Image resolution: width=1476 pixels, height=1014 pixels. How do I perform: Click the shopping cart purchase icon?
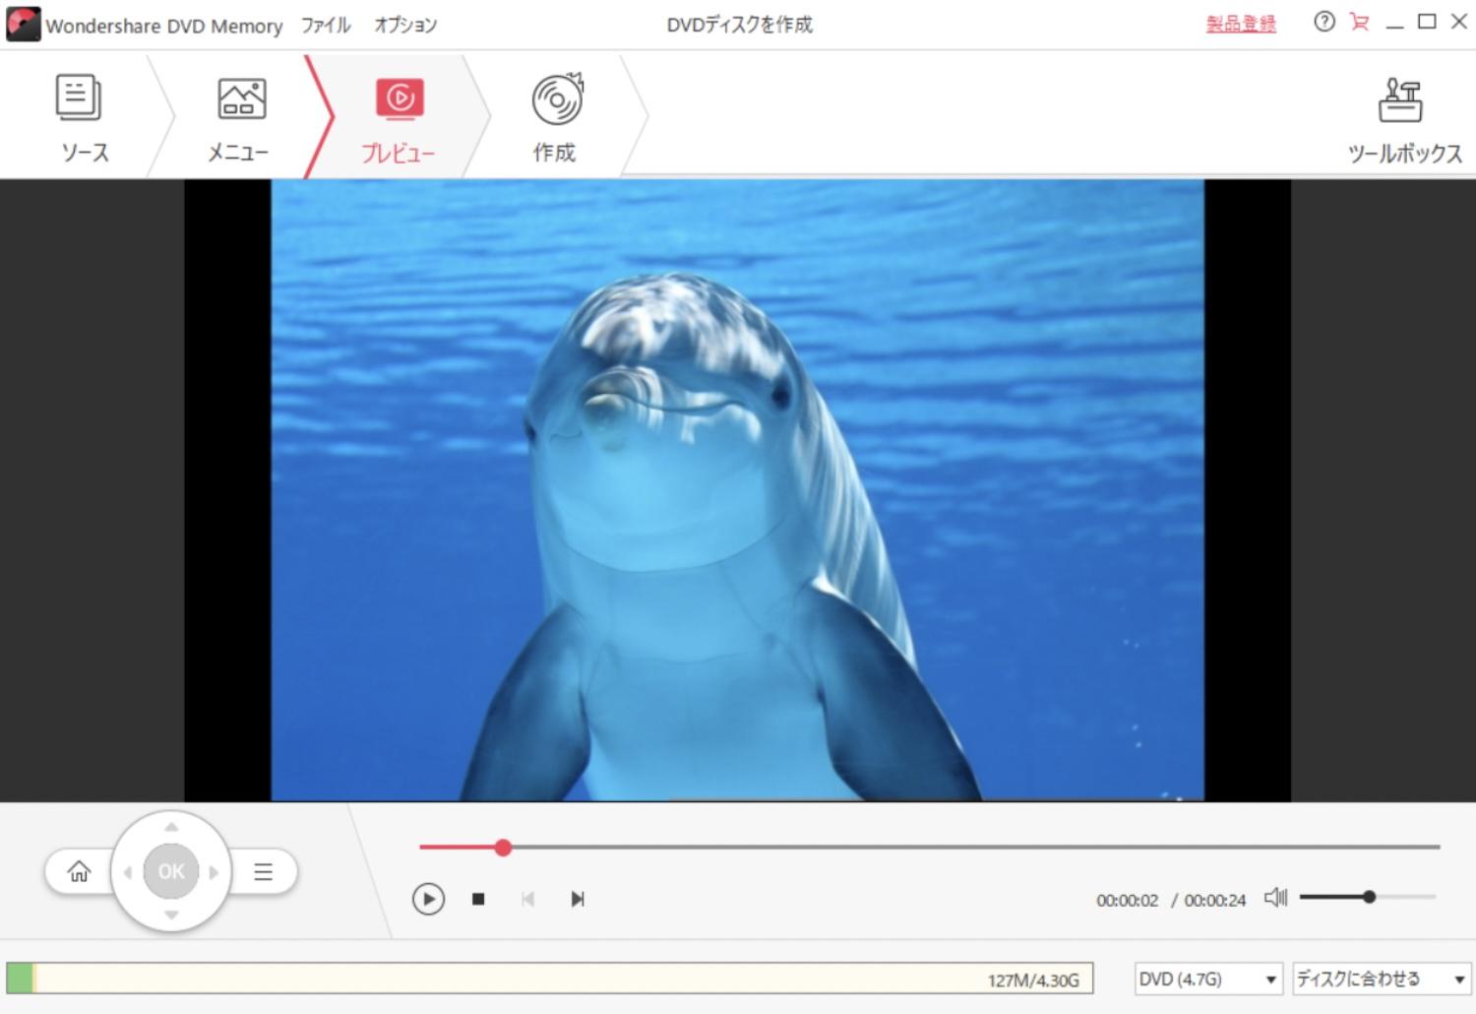1360,22
